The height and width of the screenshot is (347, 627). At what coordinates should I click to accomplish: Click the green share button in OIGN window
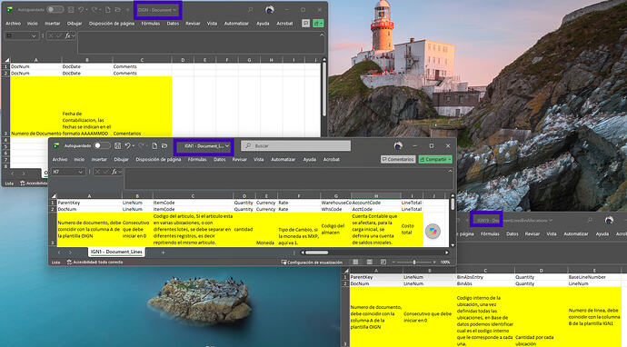pos(318,24)
